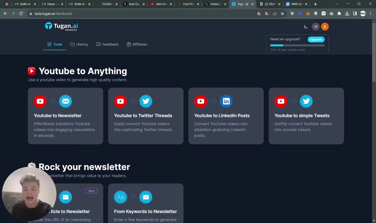Open the MetaMask fox extension
Viewport: 376px width, 223px height.
[308, 14]
